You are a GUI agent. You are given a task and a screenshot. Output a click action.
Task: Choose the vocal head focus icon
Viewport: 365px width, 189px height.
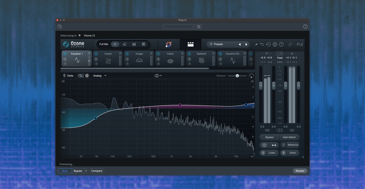pos(125,44)
